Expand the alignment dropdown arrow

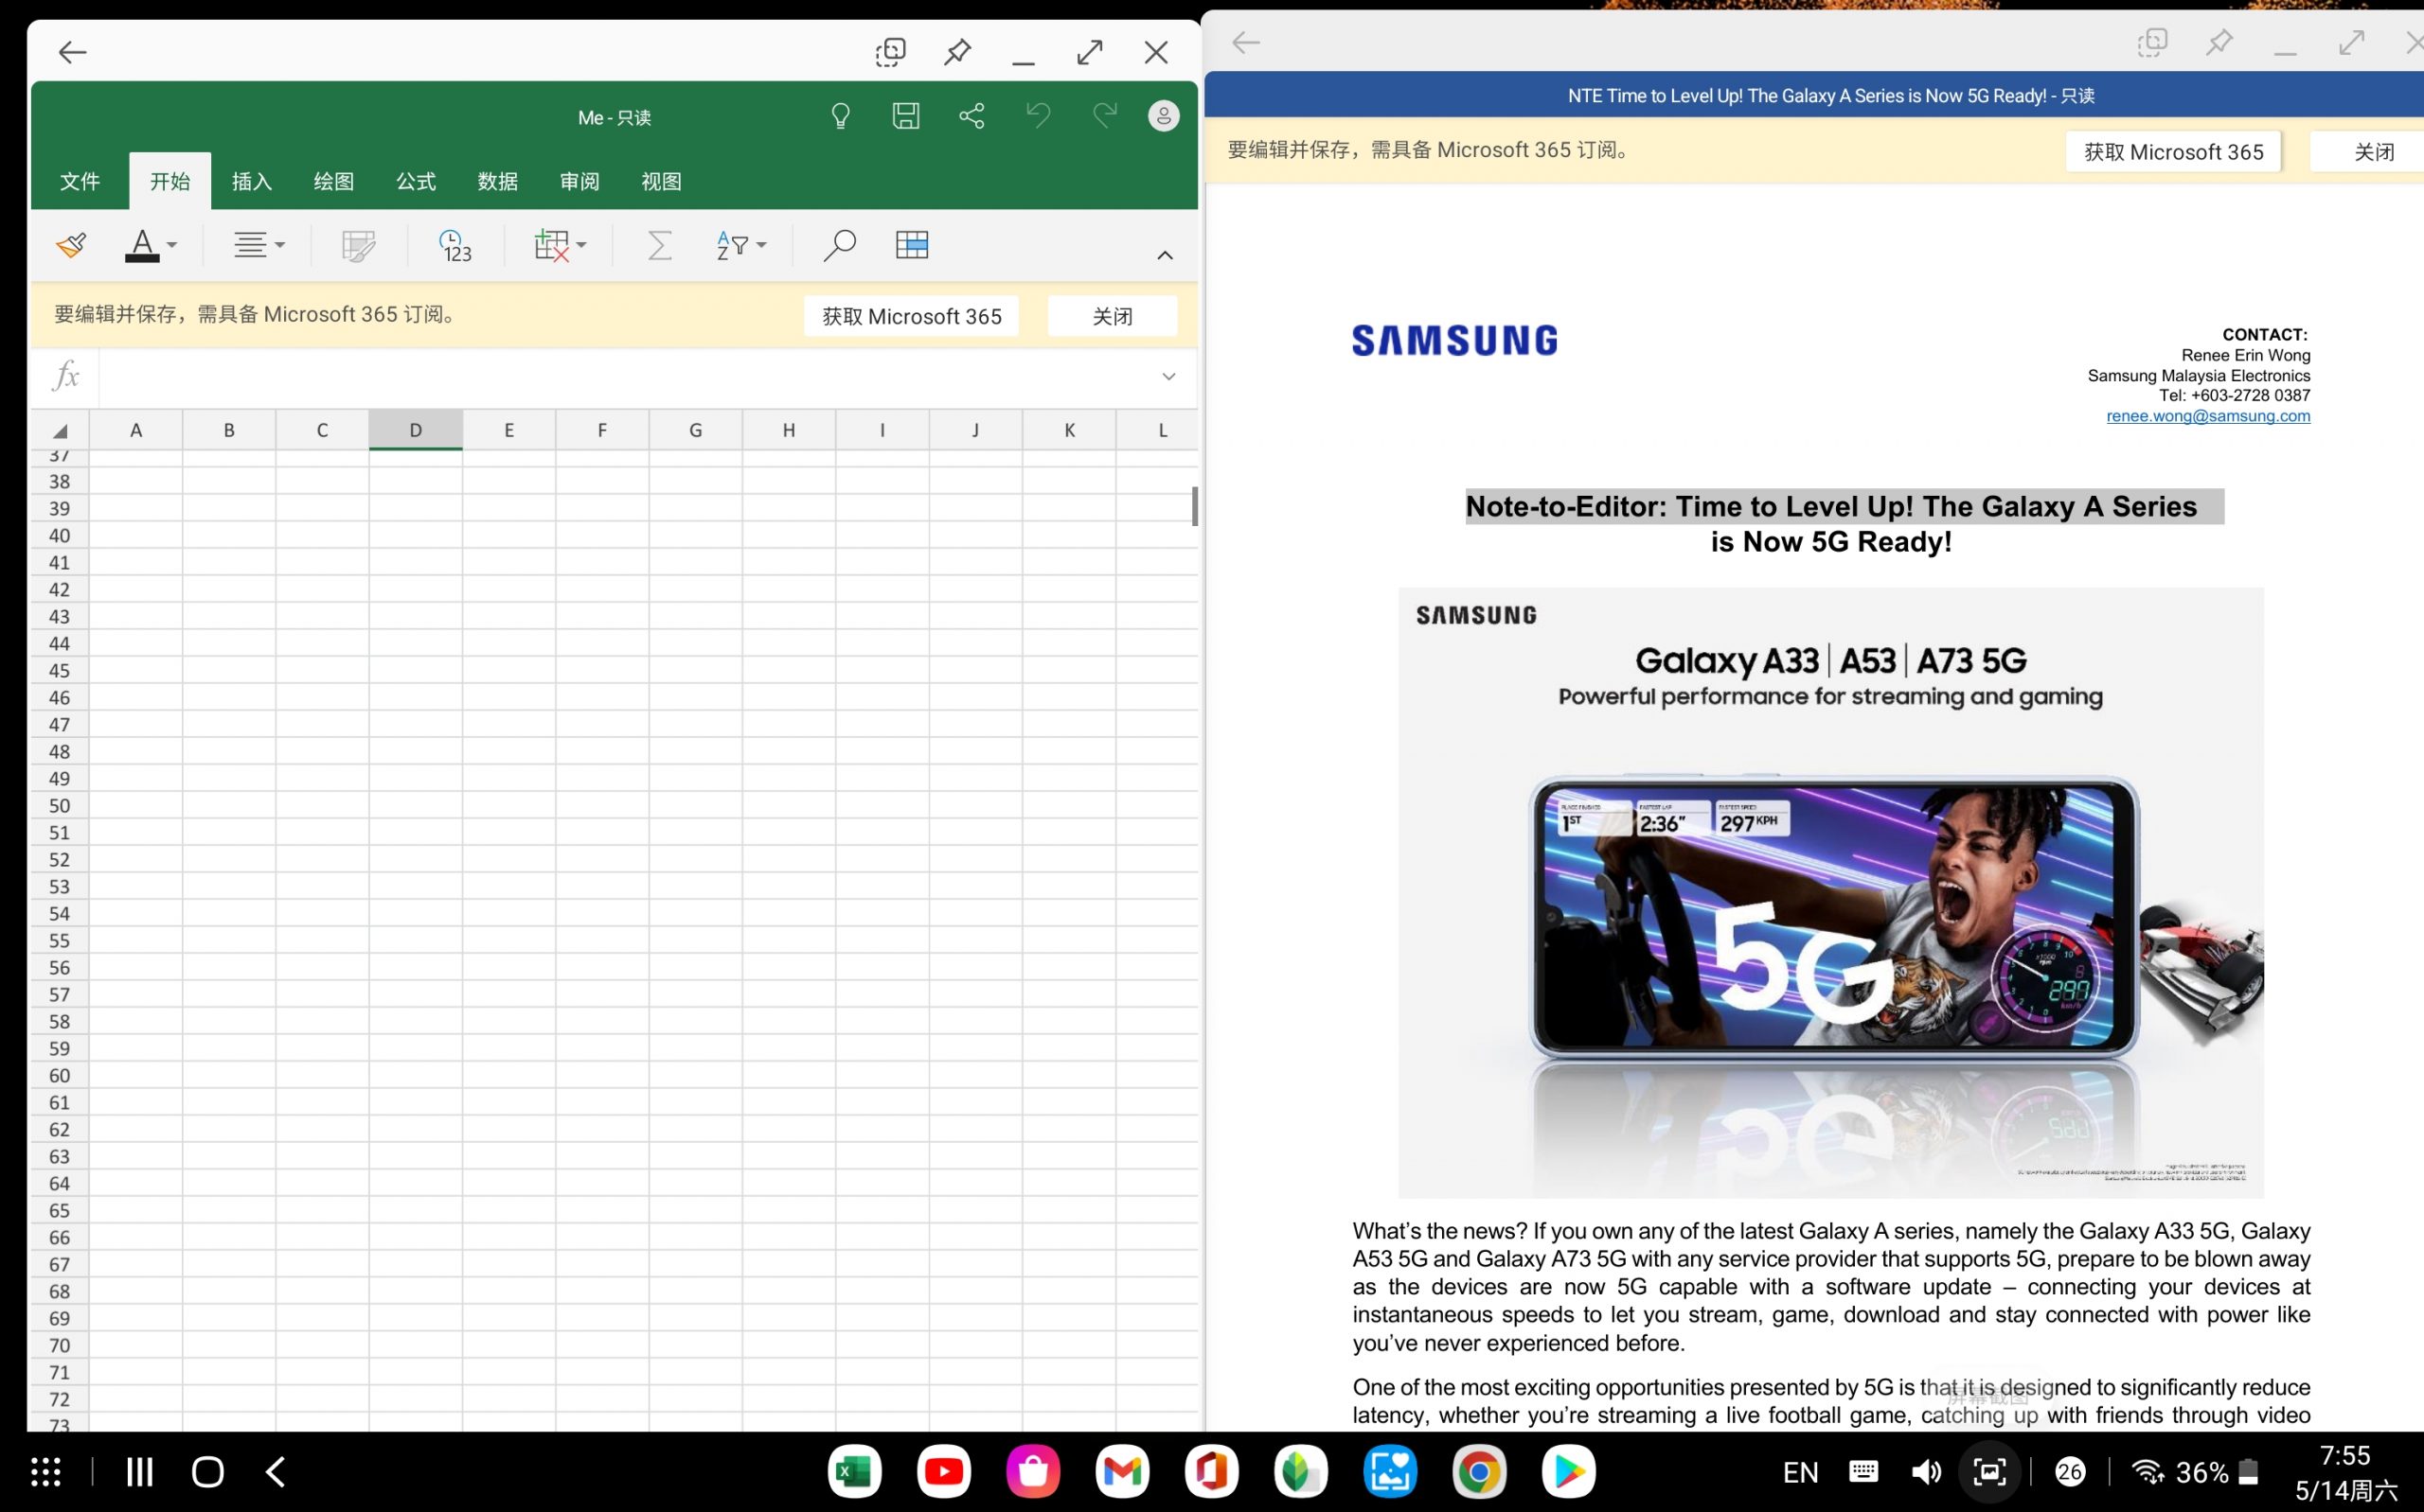pyautogui.click(x=280, y=245)
